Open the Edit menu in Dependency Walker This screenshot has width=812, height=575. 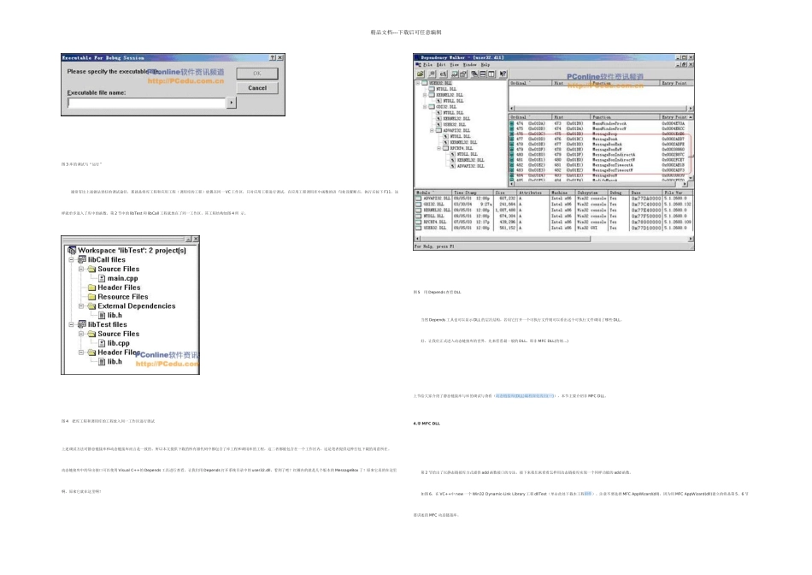coord(441,65)
